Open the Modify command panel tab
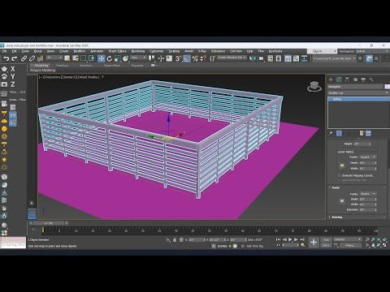The width and height of the screenshot is (390, 292). [x=339, y=79]
